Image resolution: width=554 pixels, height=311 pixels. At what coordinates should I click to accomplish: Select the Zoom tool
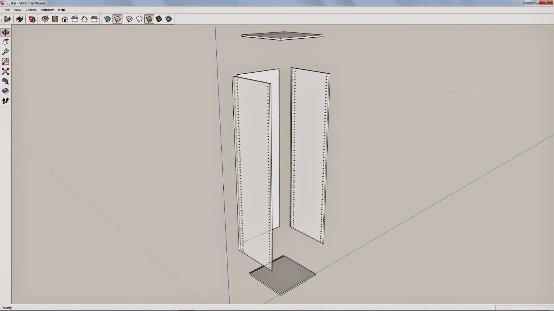pos(5,52)
